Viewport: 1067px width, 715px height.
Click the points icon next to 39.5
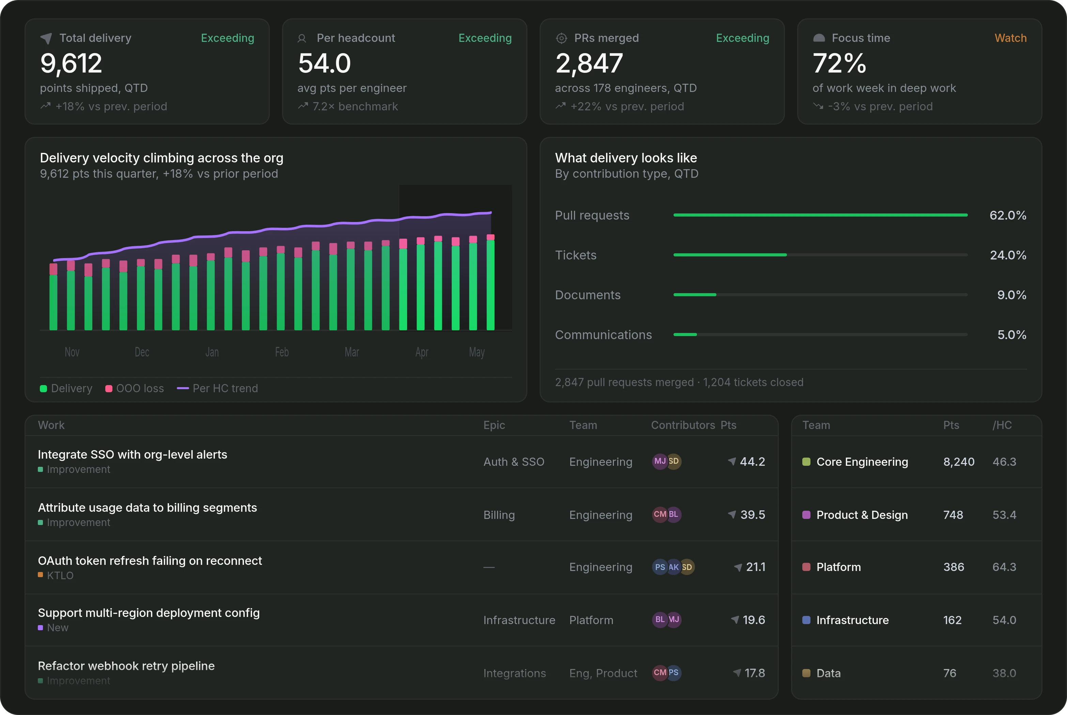(732, 514)
